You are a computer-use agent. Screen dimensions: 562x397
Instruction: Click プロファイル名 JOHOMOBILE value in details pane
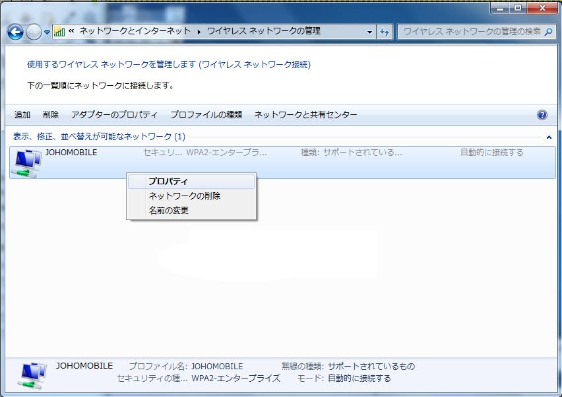pyautogui.click(x=217, y=367)
